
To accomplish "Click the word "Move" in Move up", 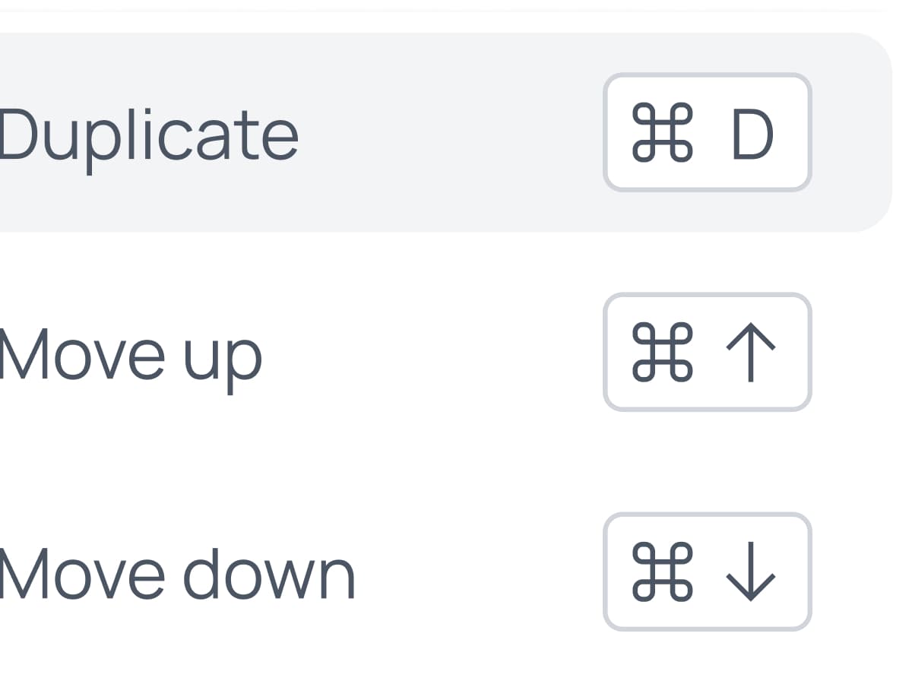I will point(81,355).
